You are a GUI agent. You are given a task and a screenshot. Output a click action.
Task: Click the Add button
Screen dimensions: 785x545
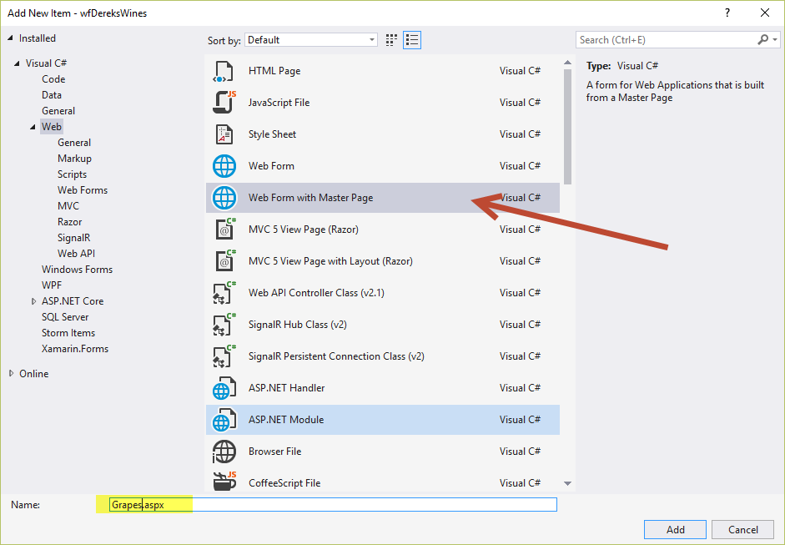675,529
